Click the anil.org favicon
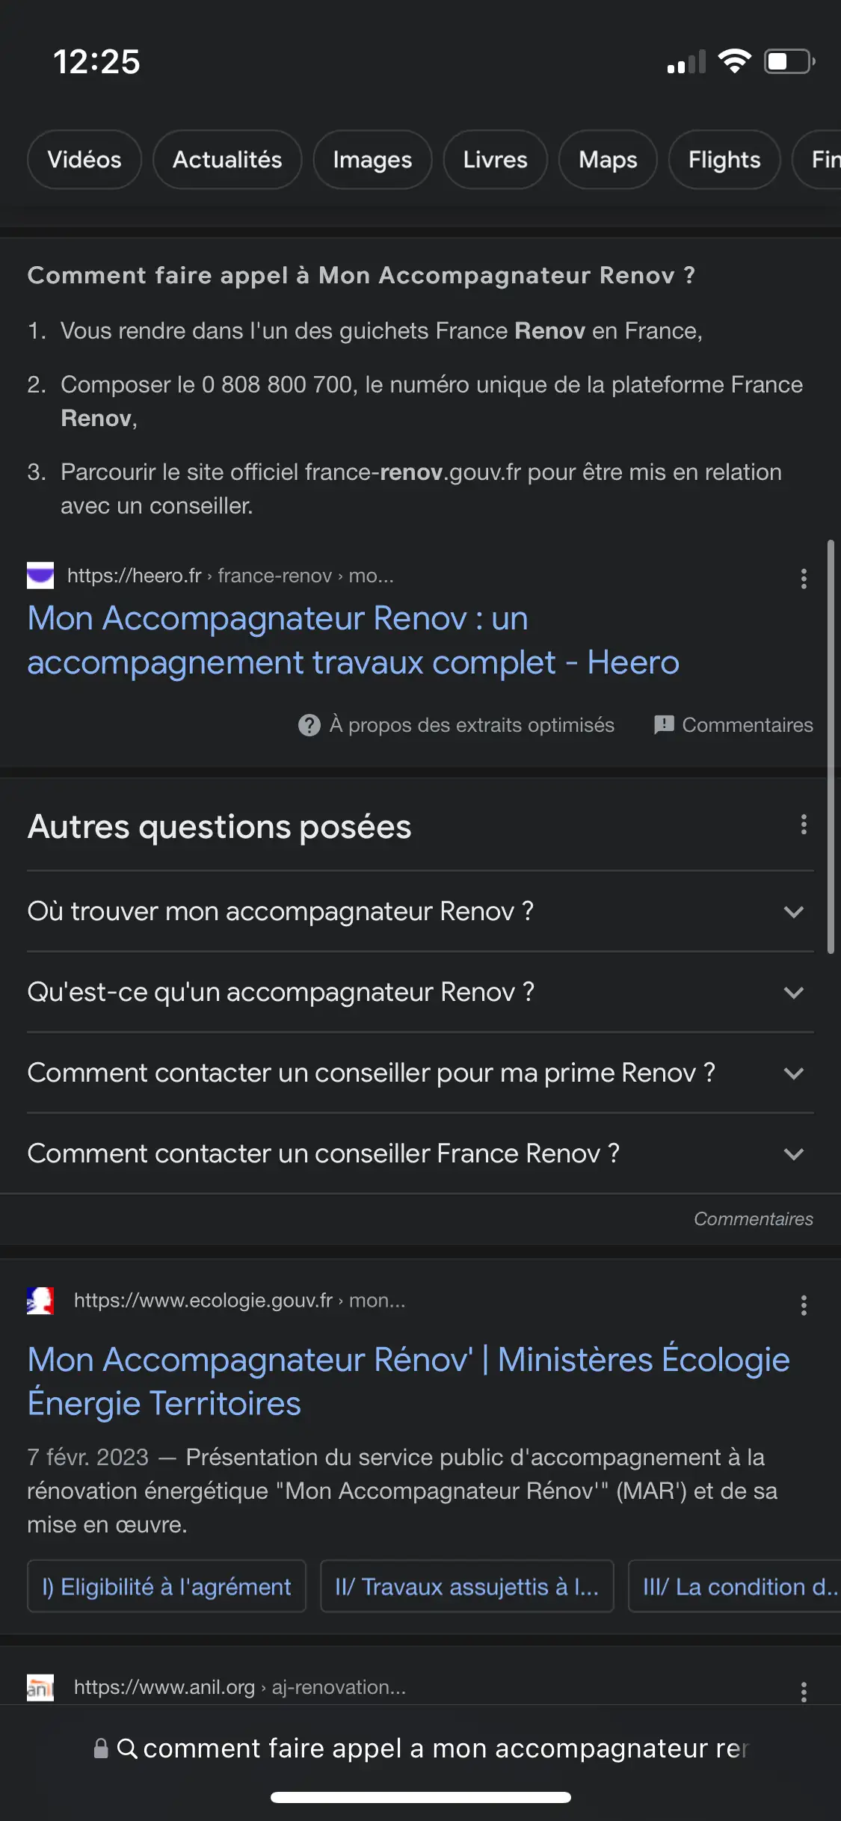Viewport: 841px width, 1821px height. (x=41, y=1688)
